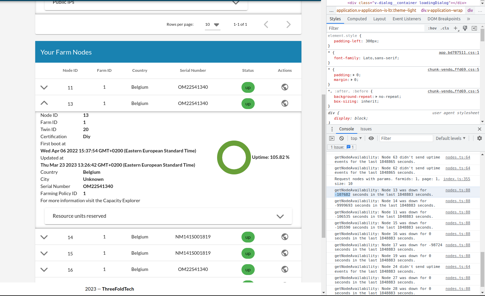Screen dimensions: 485x296
Task: Follow the nodes.ts:64 source link
Action: tap(457, 157)
